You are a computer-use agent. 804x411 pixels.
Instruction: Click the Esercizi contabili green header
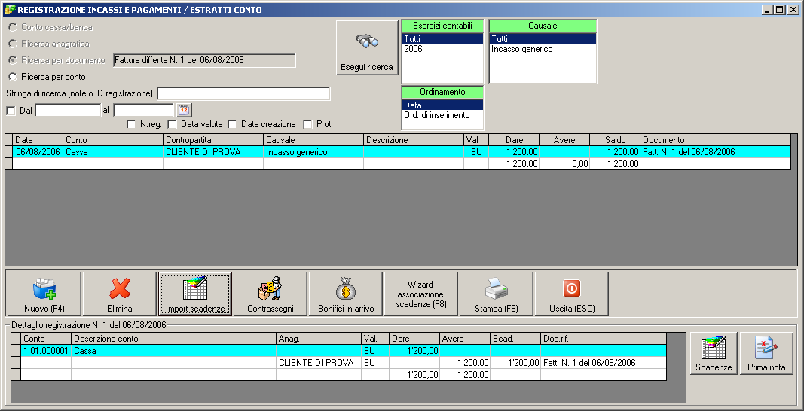tap(442, 26)
